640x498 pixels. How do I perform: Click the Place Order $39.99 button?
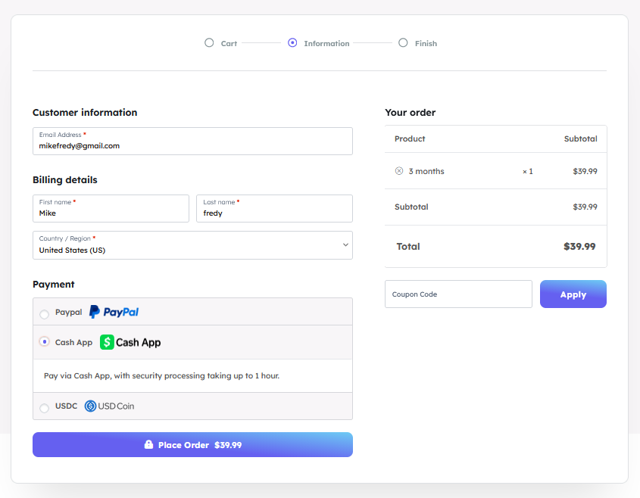[x=192, y=445]
